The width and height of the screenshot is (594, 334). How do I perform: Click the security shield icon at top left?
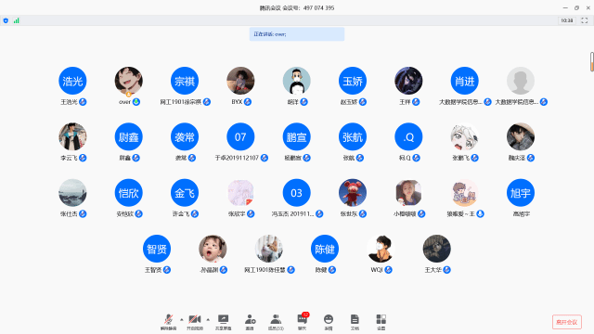click(6, 20)
